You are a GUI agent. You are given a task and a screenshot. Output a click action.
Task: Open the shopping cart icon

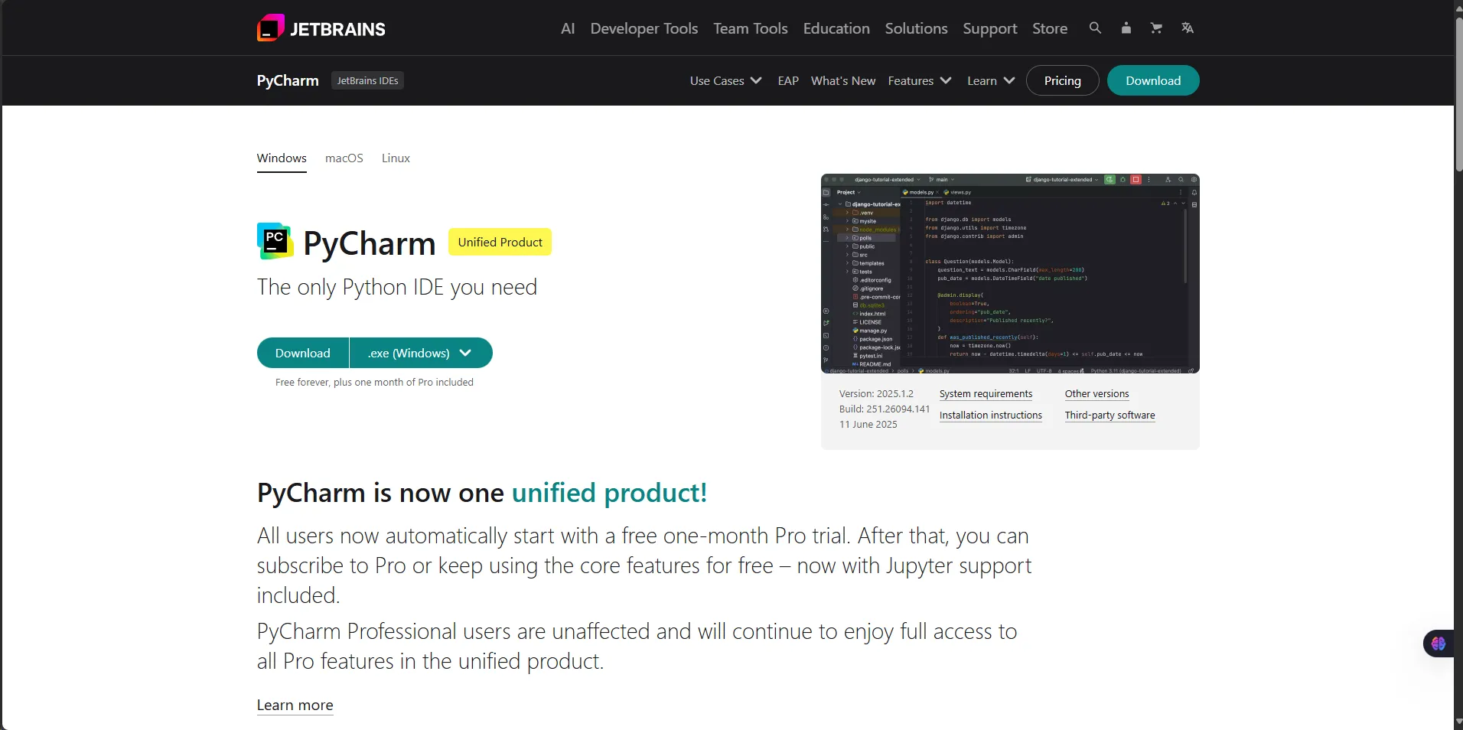click(x=1156, y=28)
